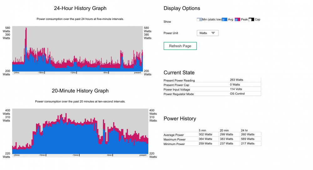The image size is (313, 170).
Task: Click the Power Unit label
Action: coord(171,33)
